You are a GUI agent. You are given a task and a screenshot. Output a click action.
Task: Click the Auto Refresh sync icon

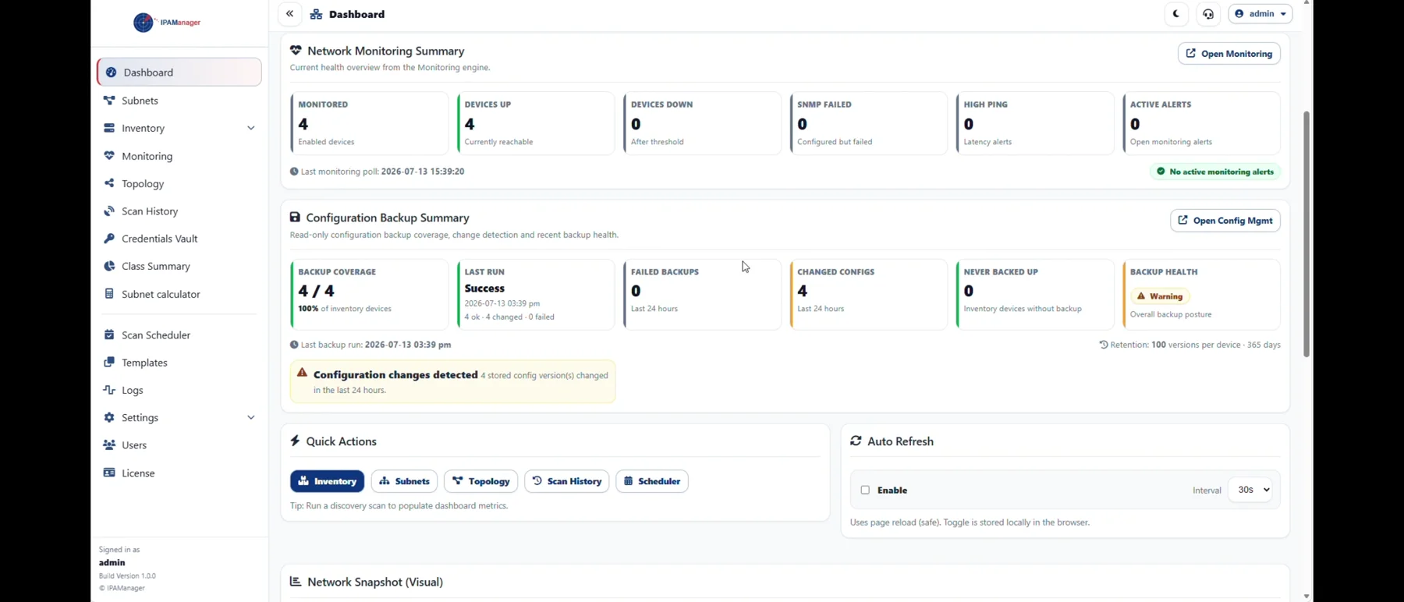click(x=856, y=441)
